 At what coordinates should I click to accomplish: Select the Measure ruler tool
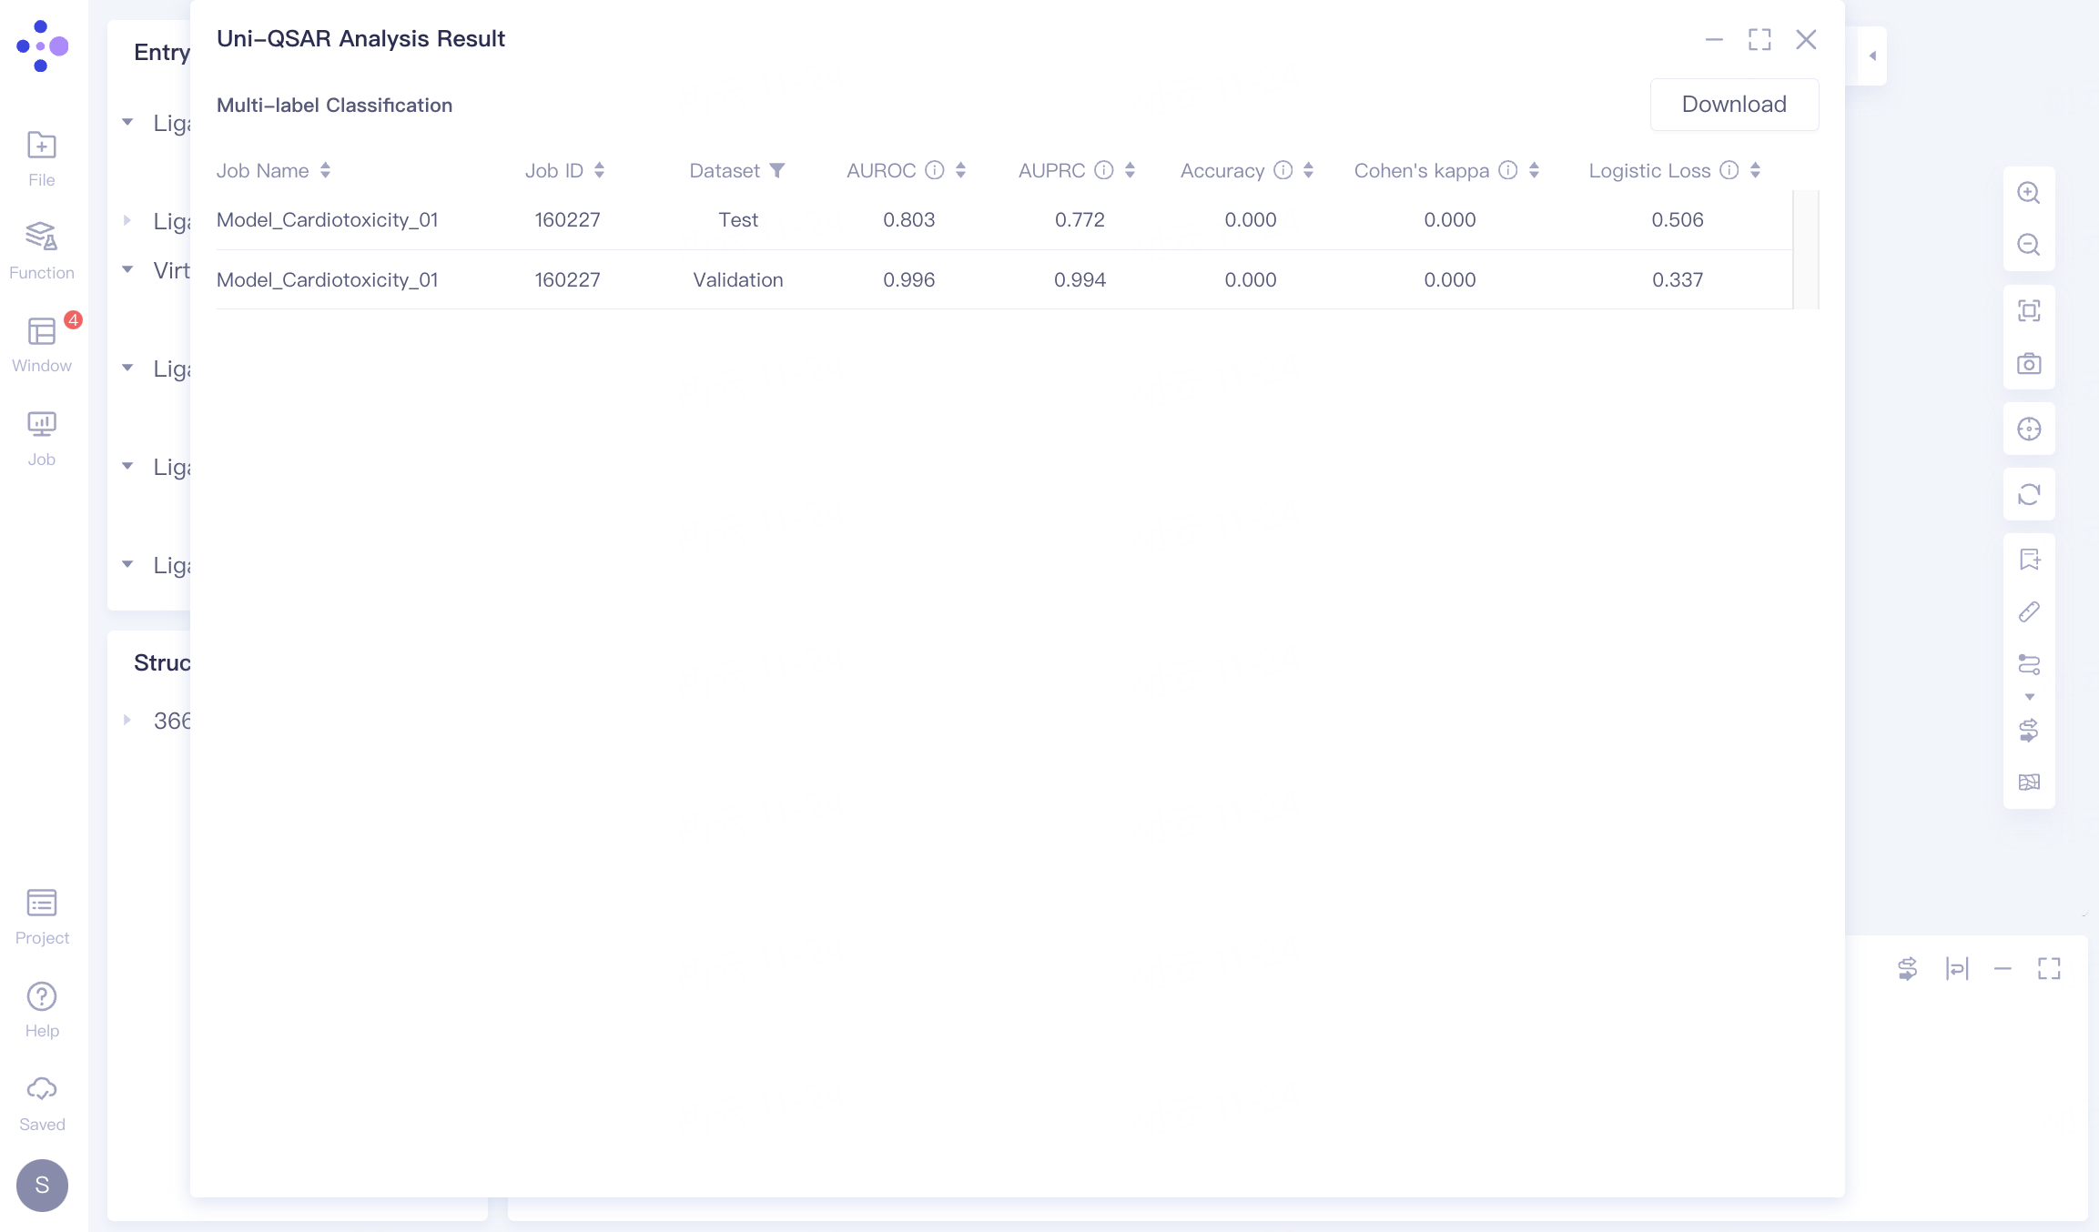tap(2030, 611)
